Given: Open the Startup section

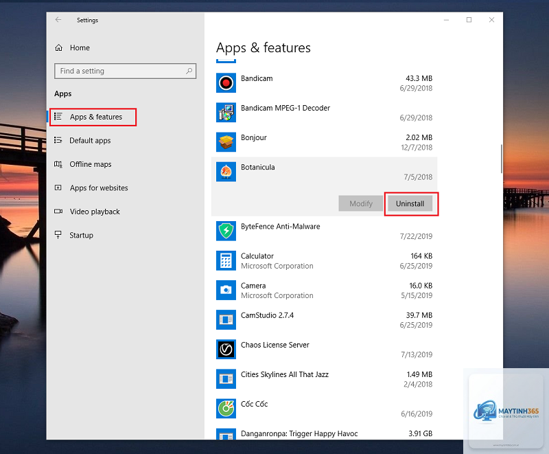Looking at the screenshot, I should pyautogui.click(x=81, y=235).
